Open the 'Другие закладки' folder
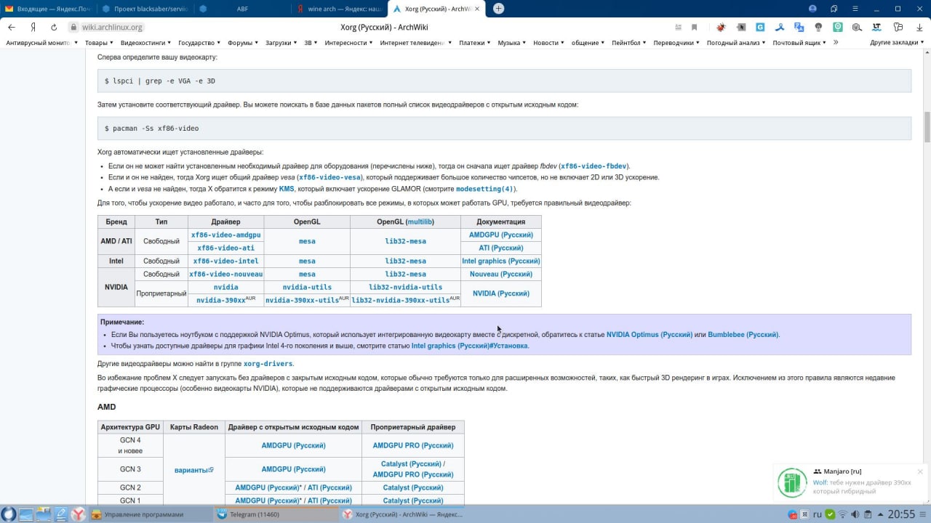Screen dimensions: 931x523 [897, 43]
